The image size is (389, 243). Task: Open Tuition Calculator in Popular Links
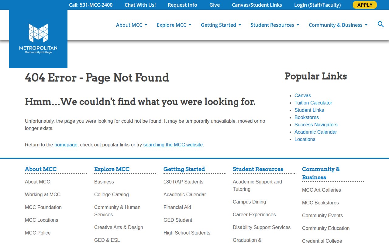click(313, 103)
